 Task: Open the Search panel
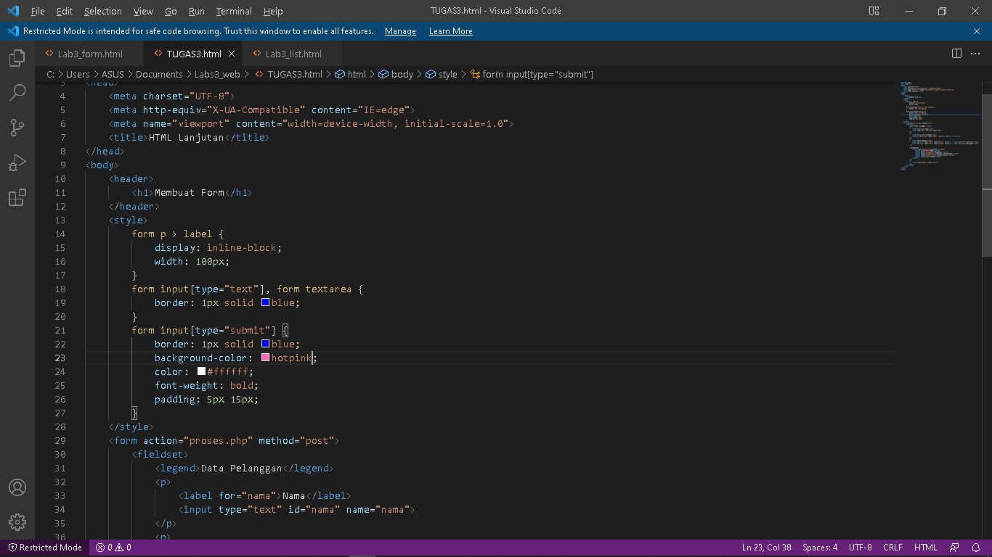coord(17,93)
